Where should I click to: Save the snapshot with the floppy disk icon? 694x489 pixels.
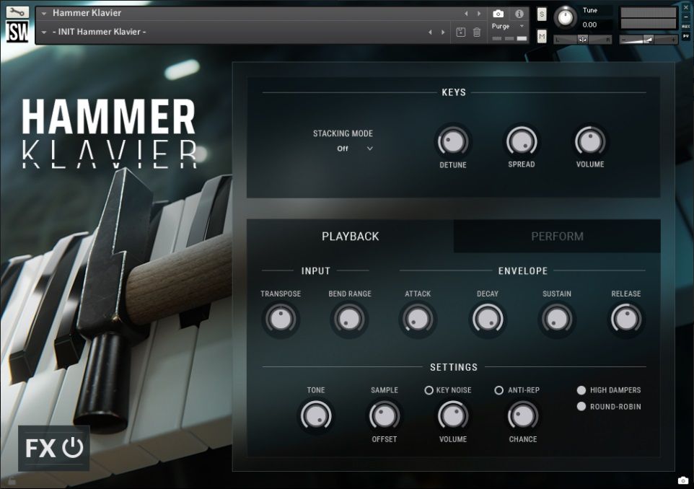point(461,32)
